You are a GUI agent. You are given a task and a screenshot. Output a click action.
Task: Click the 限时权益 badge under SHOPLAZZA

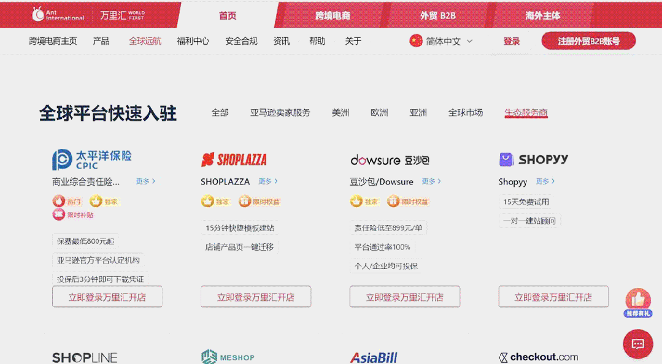coord(259,202)
